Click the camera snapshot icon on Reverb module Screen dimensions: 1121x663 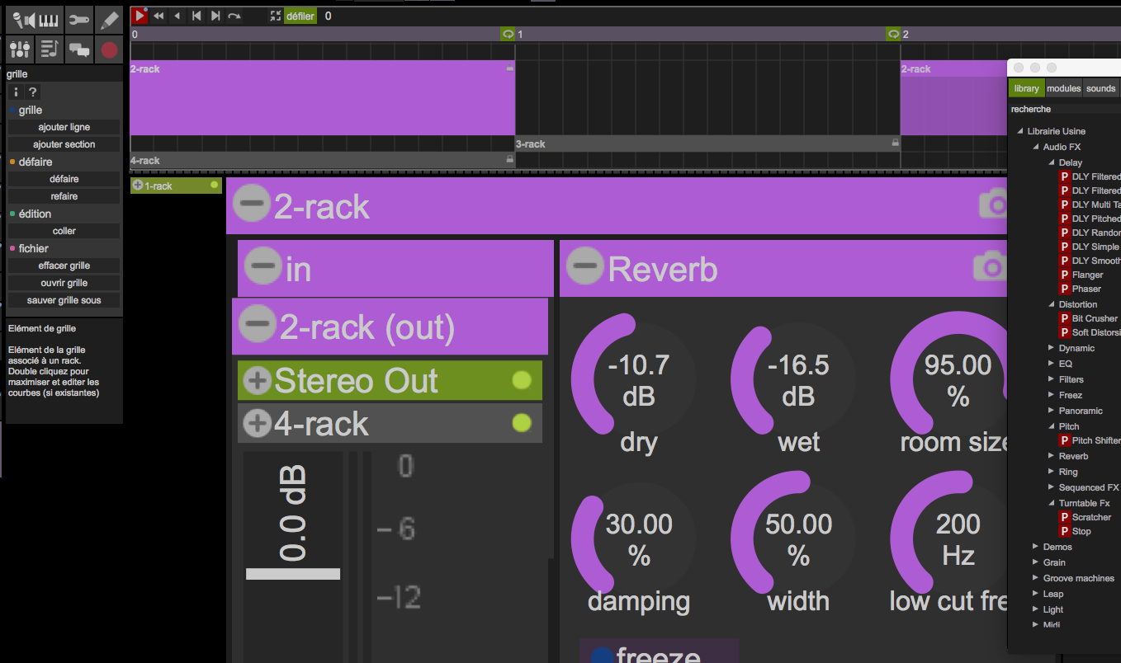pos(989,266)
